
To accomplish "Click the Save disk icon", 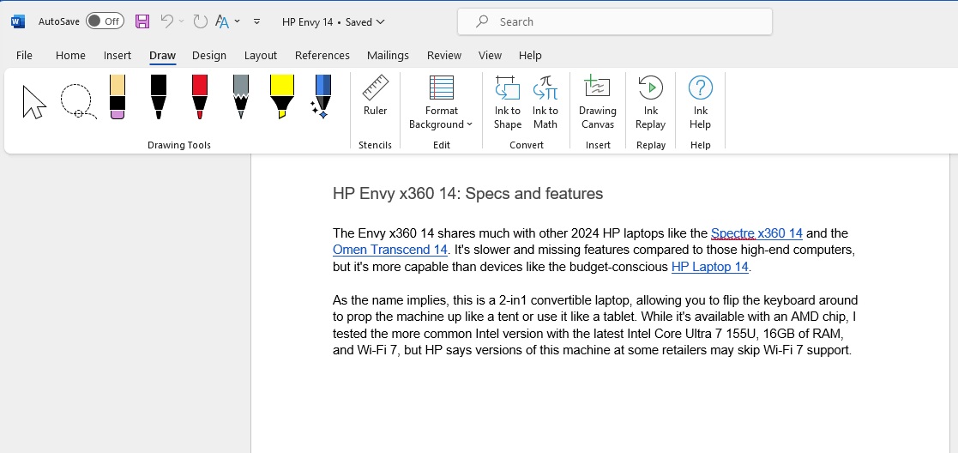I will [142, 21].
